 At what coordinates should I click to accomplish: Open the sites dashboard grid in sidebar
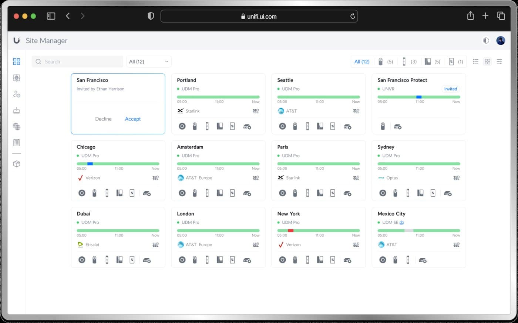pyautogui.click(x=17, y=61)
